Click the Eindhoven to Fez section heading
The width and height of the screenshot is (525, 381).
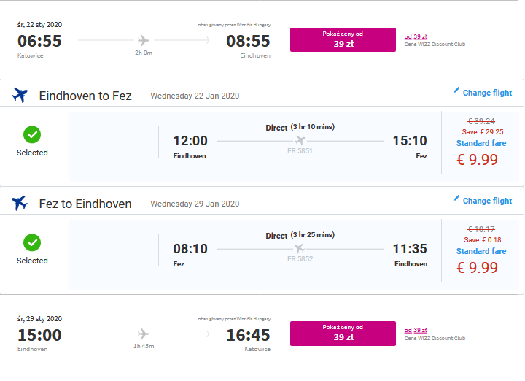coord(85,96)
